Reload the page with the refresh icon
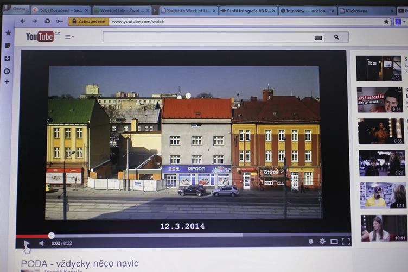 tap(47, 21)
